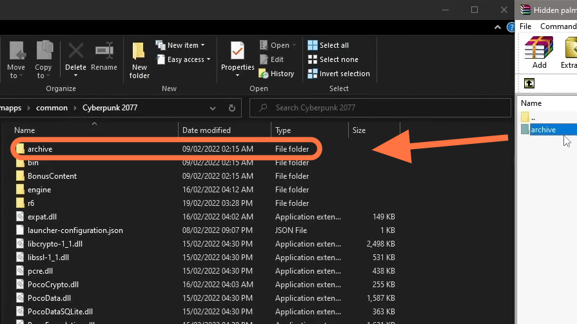Image resolution: width=577 pixels, height=324 pixels.
Task: Open the address bar history dropdown
Action: (212, 108)
